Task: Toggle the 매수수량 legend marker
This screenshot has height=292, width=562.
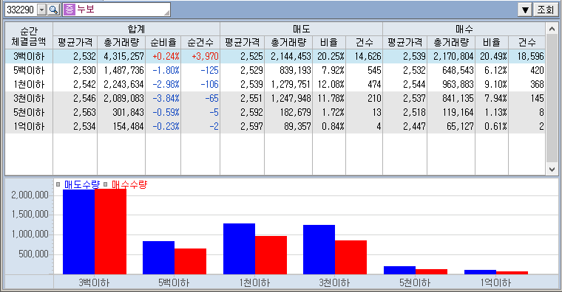Action: point(105,184)
